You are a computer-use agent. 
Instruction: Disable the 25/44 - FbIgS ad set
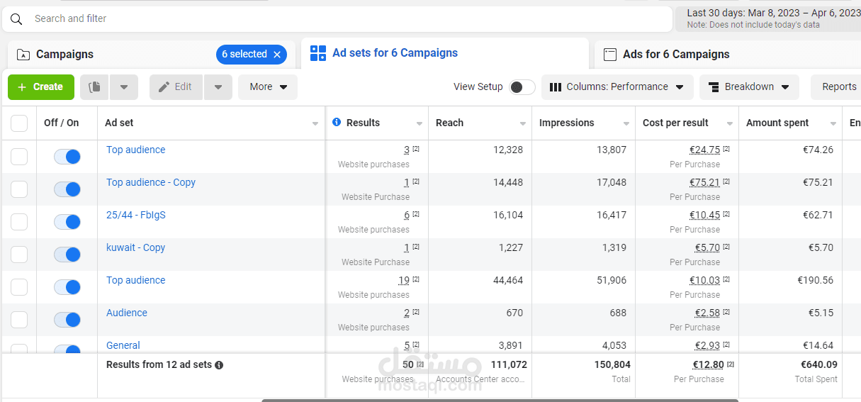67,222
